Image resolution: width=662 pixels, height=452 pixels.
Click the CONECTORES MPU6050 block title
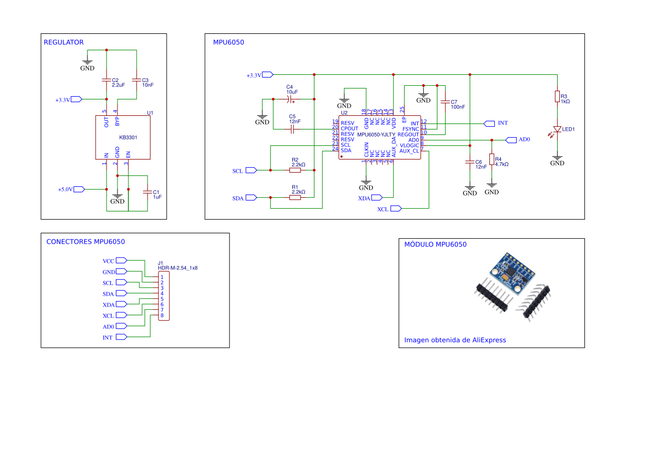(x=86, y=241)
